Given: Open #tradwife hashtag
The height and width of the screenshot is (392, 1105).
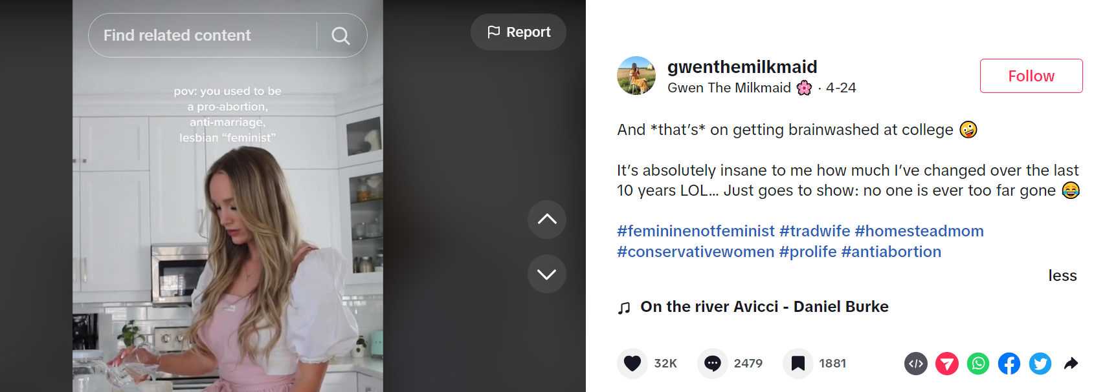Looking at the screenshot, I should [x=814, y=231].
